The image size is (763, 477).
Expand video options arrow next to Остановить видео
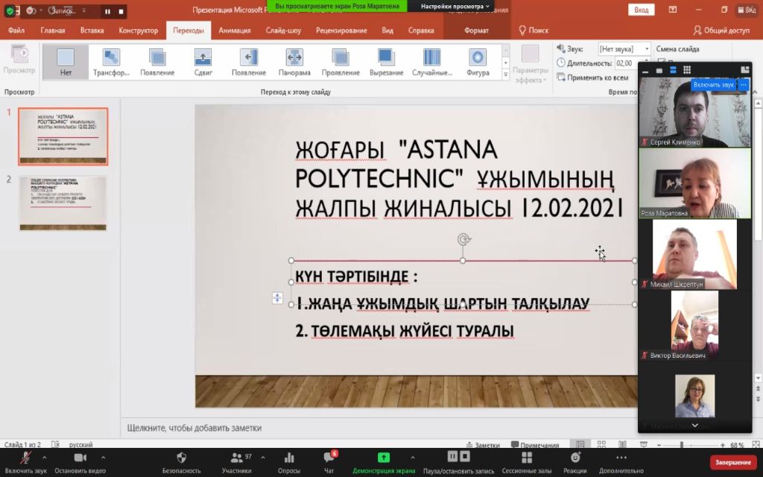[x=103, y=458]
